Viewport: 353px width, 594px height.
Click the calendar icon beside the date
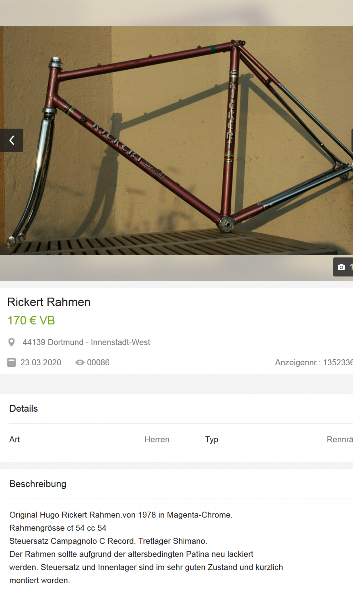pos(12,362)
